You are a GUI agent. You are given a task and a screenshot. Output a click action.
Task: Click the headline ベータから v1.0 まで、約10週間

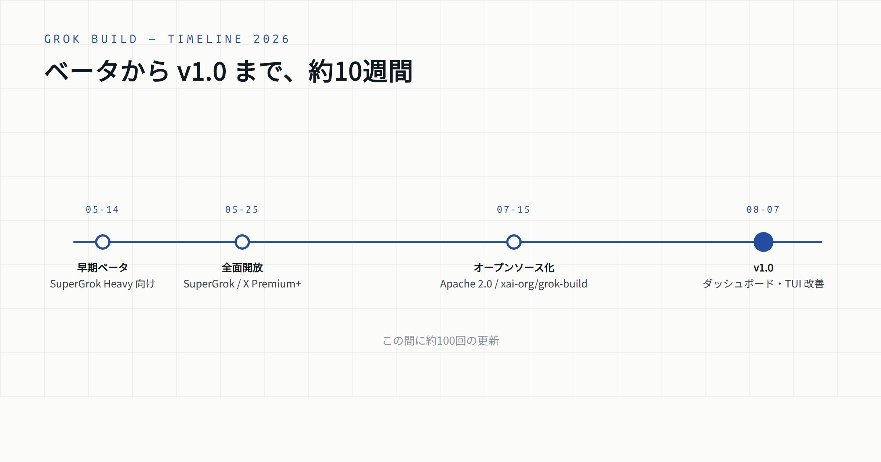click(x=229, y=71)
